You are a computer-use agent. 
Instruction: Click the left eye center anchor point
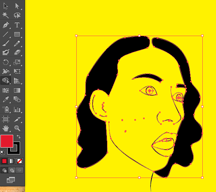150,91
